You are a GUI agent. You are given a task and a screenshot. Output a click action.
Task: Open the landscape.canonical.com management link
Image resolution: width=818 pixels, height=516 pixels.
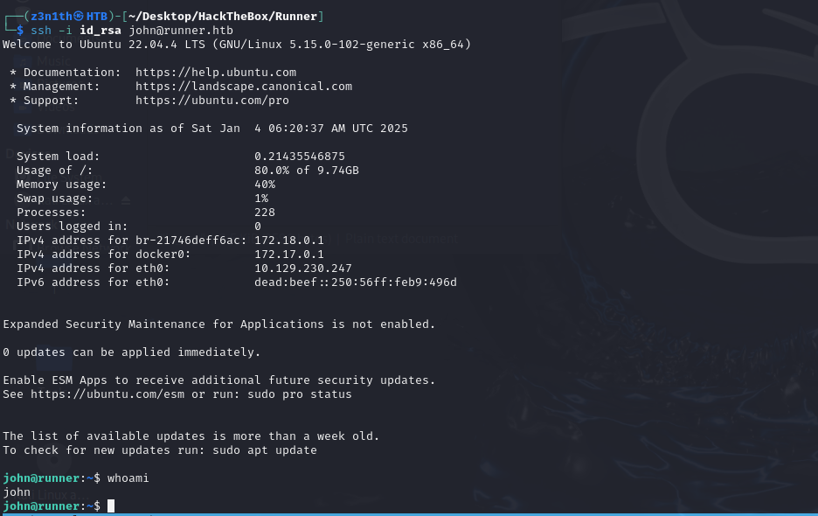243,87
